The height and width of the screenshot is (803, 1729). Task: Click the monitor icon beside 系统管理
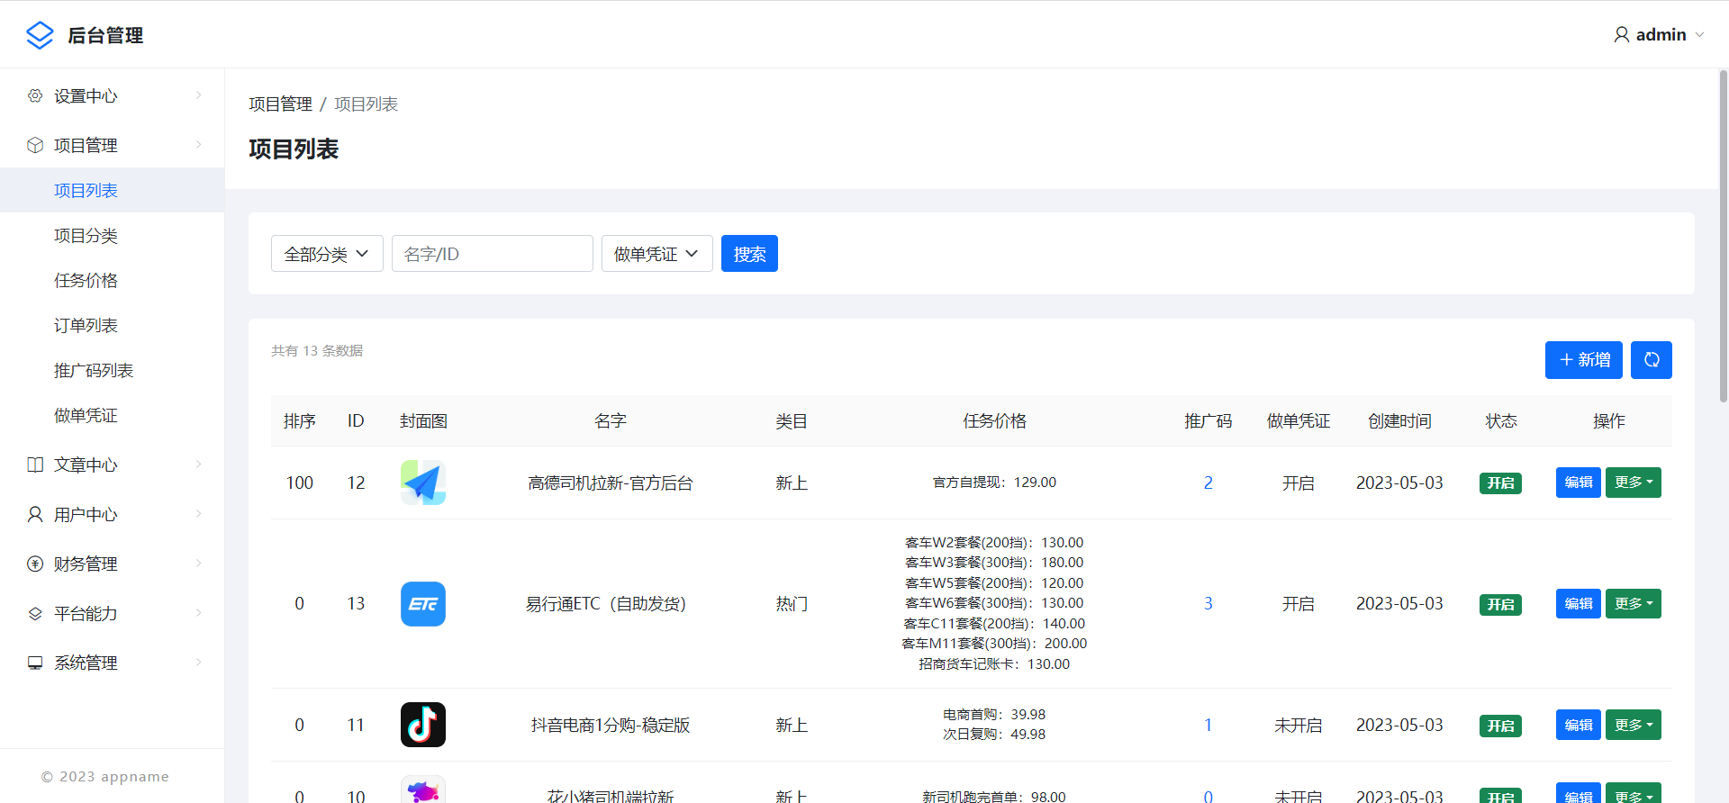click(35, 663)
